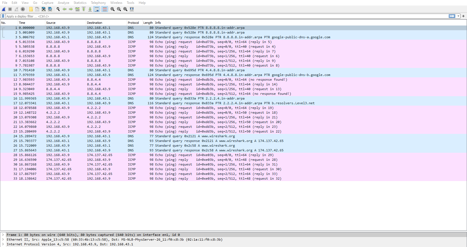The height and width of the screenshot is (247, 467).
Task: Select packet 17 b.resolvers.Level3.net response
Action: tap(233, 103)
